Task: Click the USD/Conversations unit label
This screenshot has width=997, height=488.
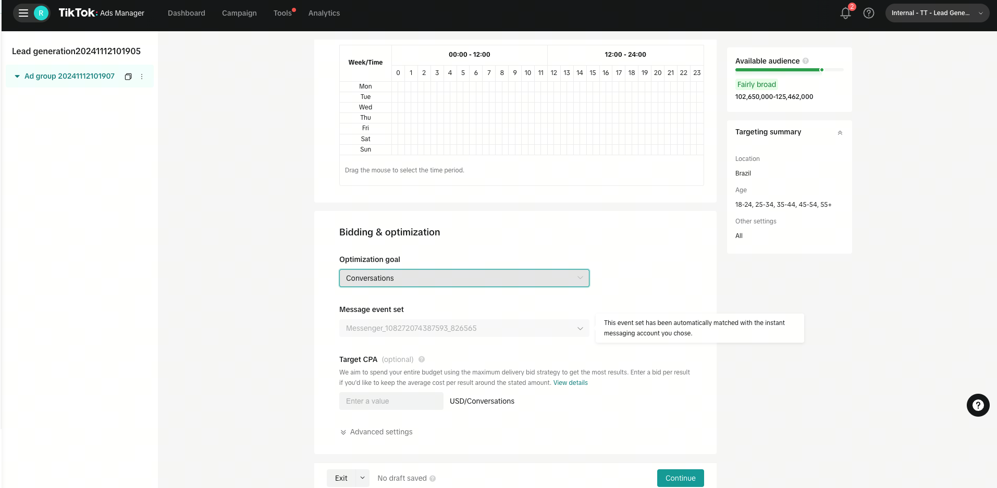Action: click(x=482, y=401)
